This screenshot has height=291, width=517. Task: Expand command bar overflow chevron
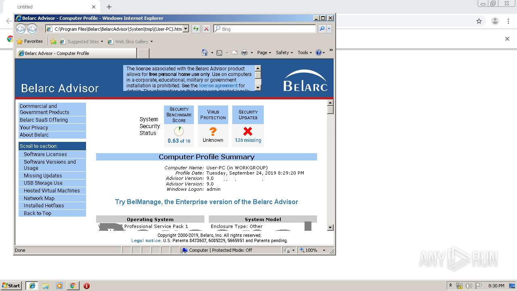point(331,50)
